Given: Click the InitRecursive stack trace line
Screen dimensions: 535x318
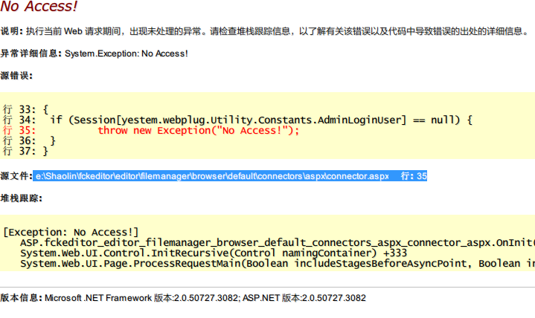Looking at the screenshot, I should [x=214, y=253].
